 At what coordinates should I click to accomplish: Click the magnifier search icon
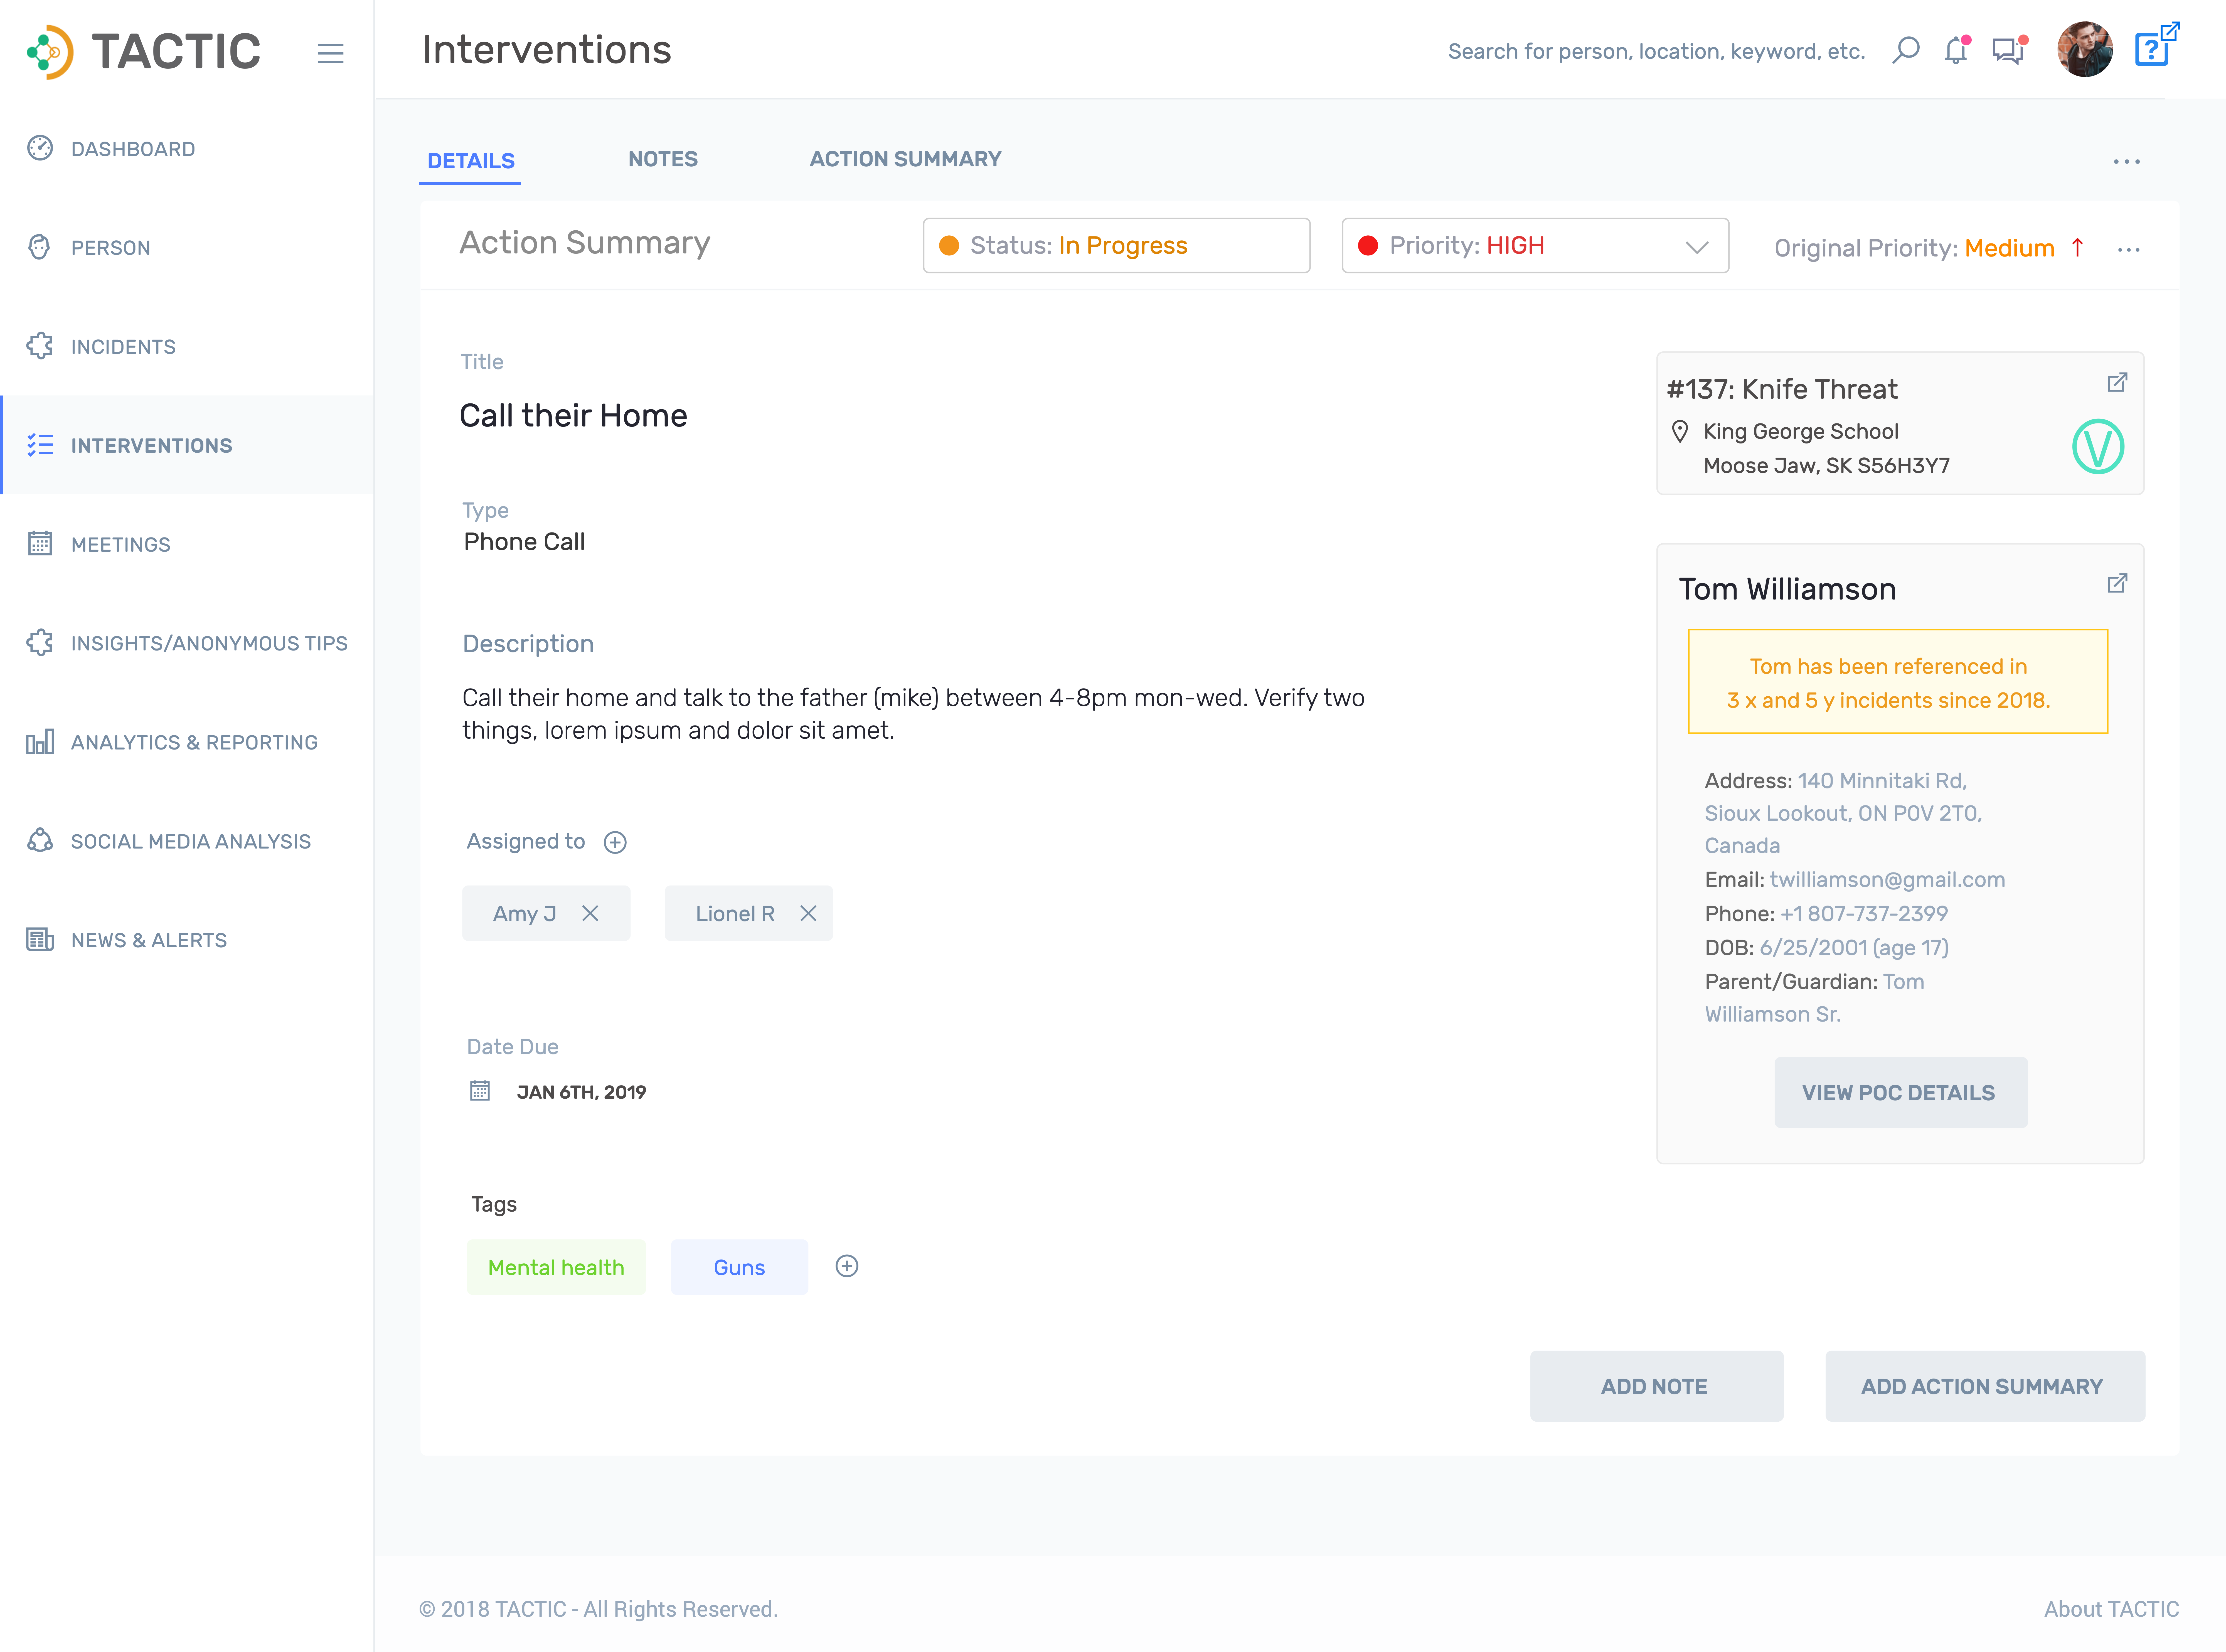(x=1906, y=50)
